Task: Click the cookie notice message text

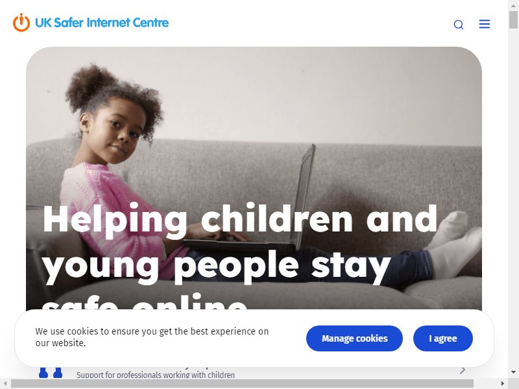Action: tap(152, 337)
